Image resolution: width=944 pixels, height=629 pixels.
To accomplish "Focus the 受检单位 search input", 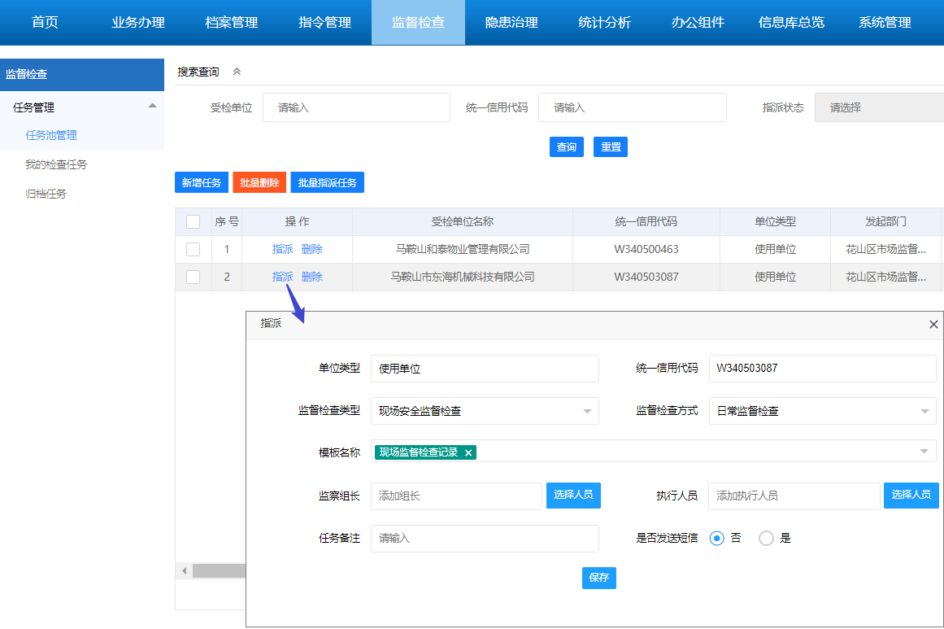I will [356, 108].
